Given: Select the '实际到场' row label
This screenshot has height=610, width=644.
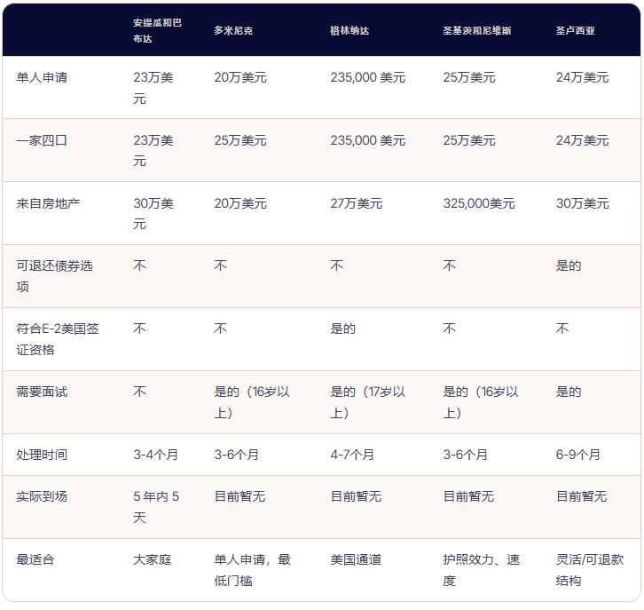Looking at the screenshot, I should click(42, 496).
